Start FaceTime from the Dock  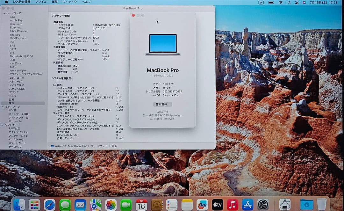click(x=126, y=204)
